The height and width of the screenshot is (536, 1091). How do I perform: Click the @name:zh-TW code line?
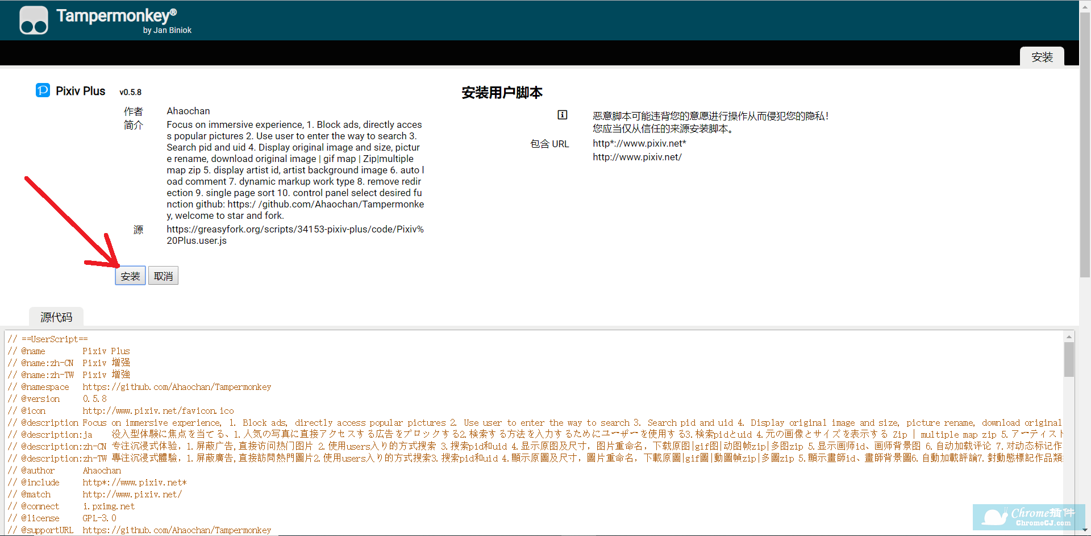coord(69,375)
